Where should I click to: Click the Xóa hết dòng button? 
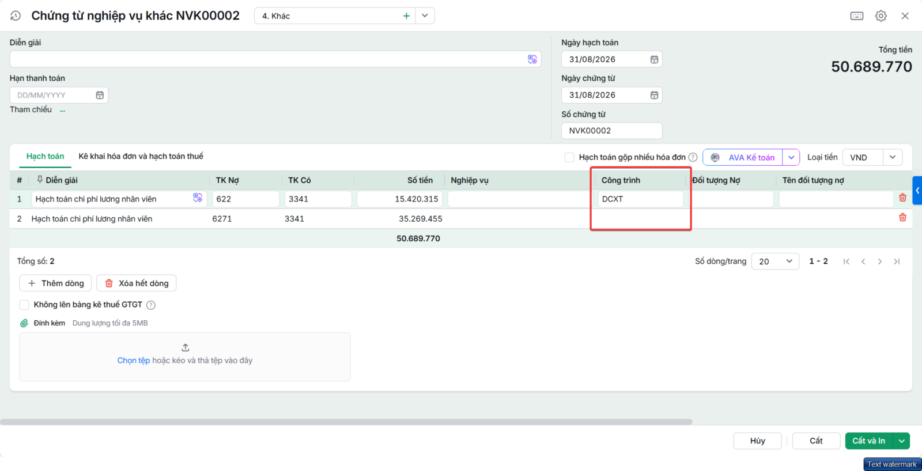click(137, 283)
